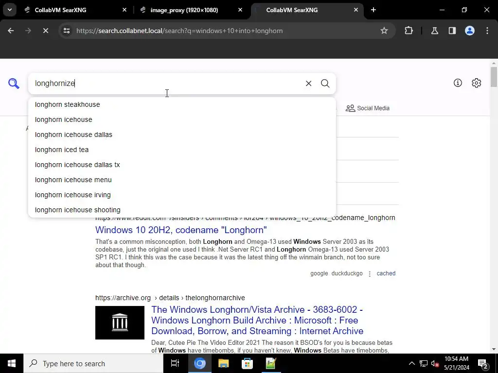This screenshot has width=498, height=373.
Task: Close the first CollabVM SearXNG tab
Action: (x=124, y=10)
